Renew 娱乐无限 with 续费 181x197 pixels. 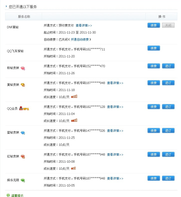(x=154, y=178)
